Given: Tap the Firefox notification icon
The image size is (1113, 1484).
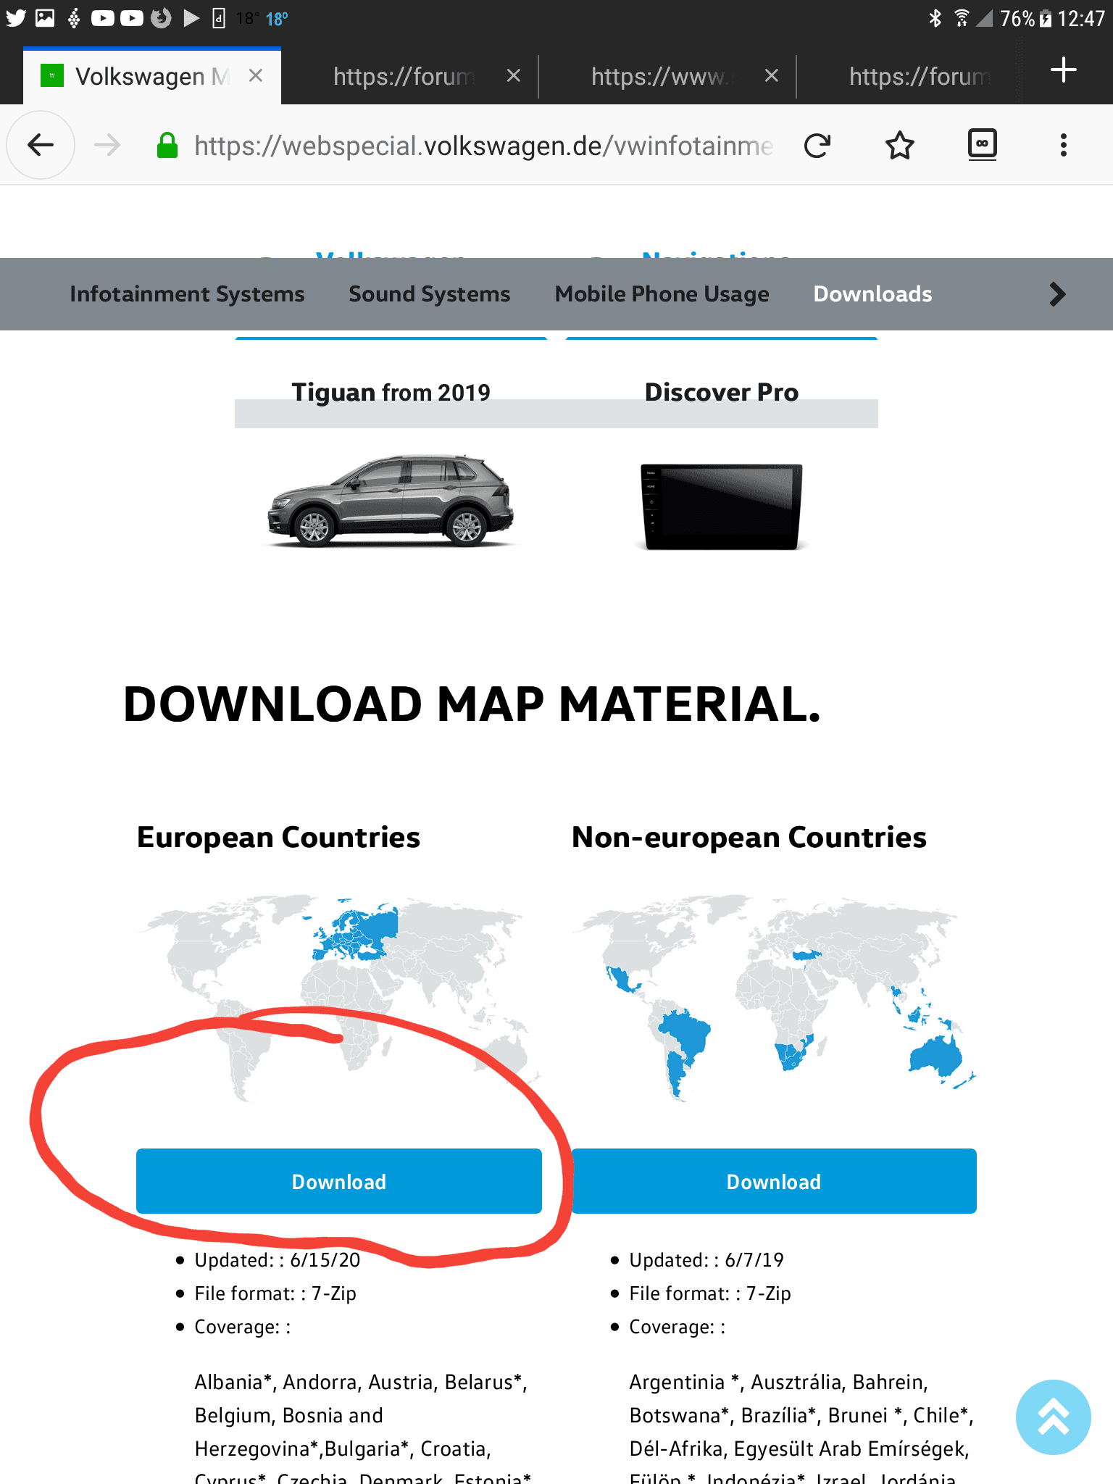Looking at the screenshot, I should coord(162,18).
